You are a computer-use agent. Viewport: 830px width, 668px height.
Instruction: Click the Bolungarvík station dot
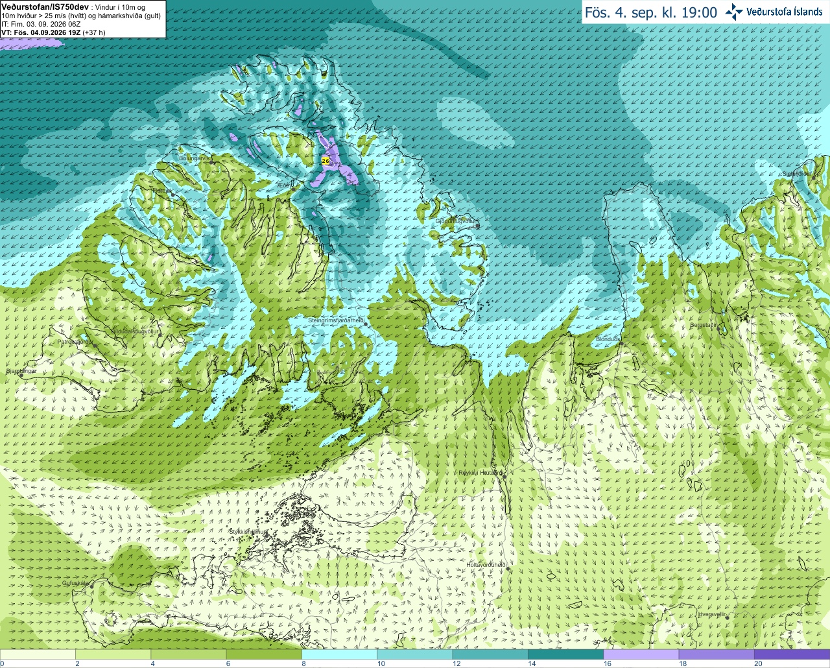[212, 162]
